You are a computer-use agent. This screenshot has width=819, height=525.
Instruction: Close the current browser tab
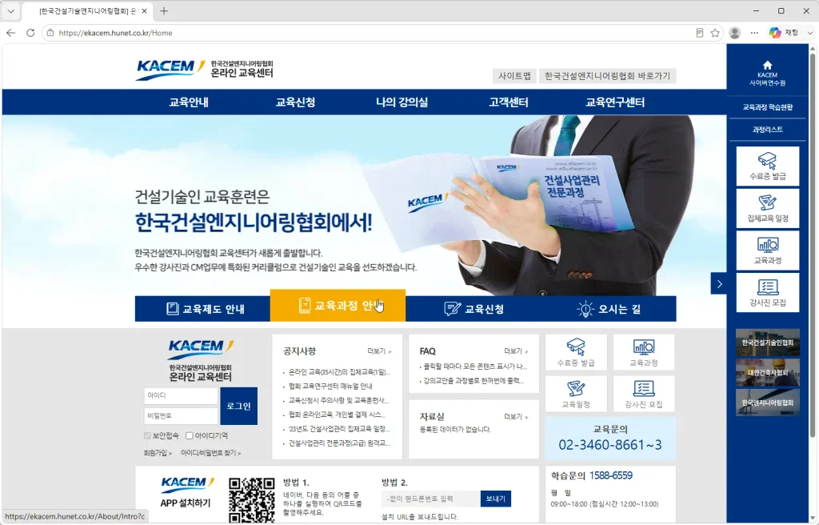145,11
